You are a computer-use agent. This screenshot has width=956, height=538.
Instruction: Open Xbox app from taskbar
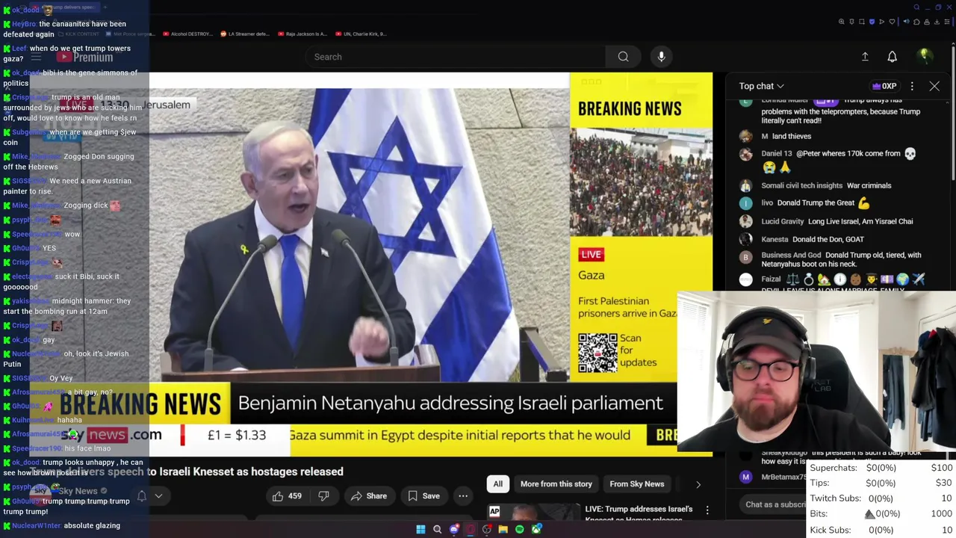536,529
